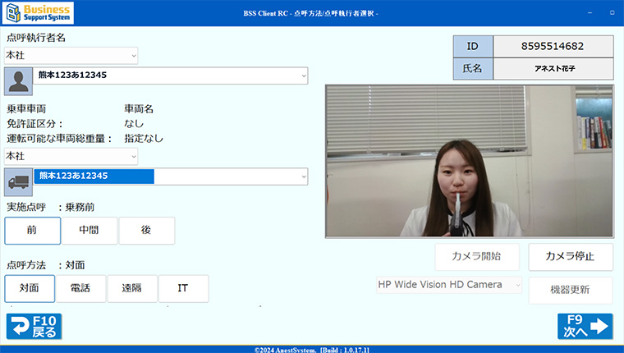Expand the highlighted vehicle selection dropdown
The height and width of the screenshot is (353, 624).
coord(170,176)
